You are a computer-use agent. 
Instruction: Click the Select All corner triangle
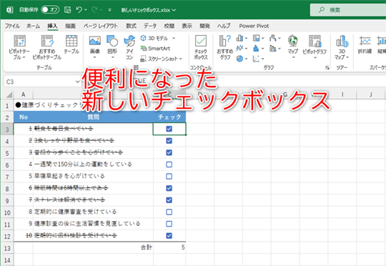(x=9, y=94)
